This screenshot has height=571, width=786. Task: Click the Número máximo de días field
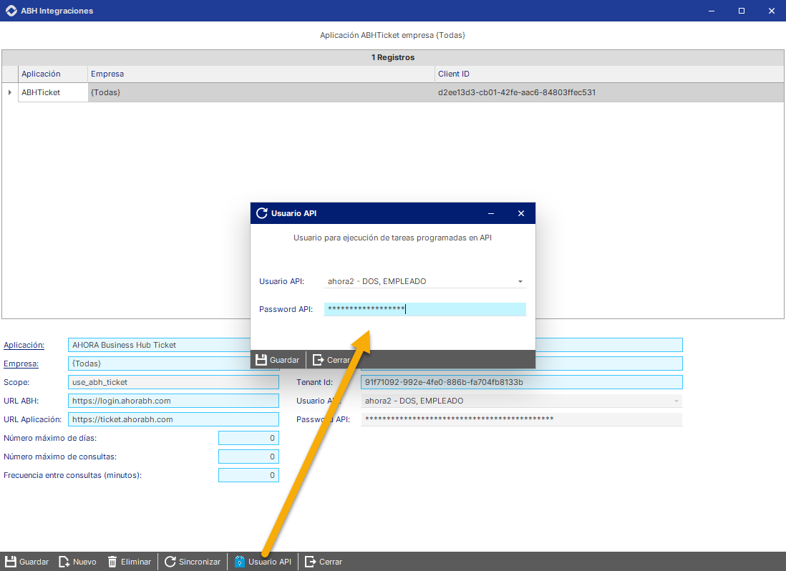pyautogui.click(x=248, y=438)
